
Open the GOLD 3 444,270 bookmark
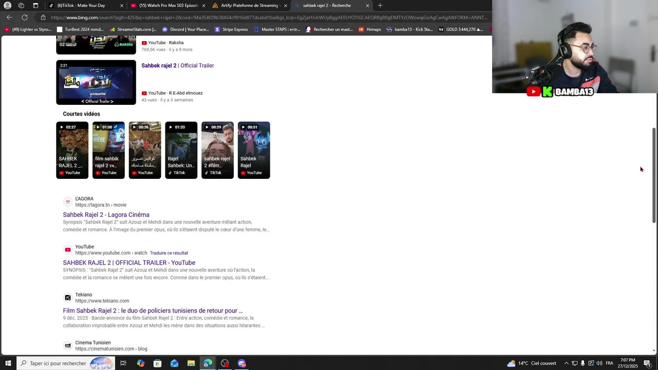click(x=461, y=29)
